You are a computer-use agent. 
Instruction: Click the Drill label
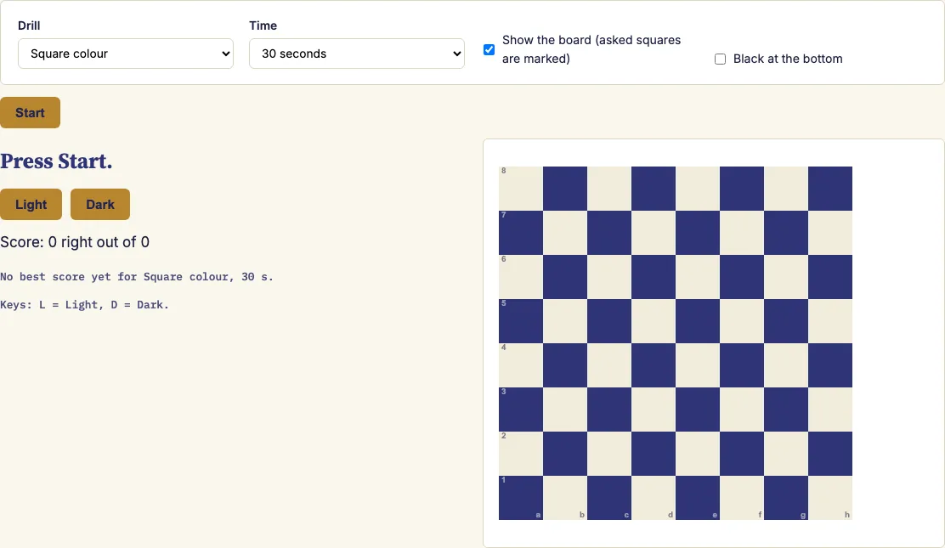click(29, 26)
